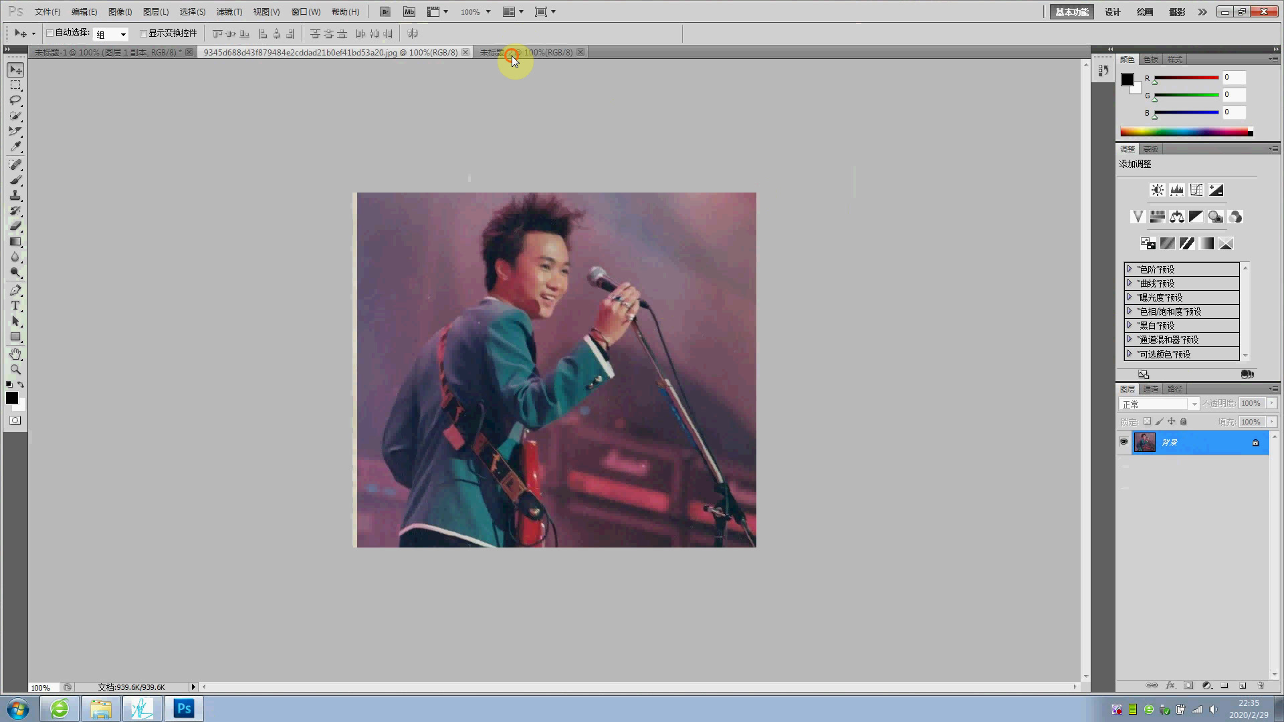Select the Horizontal Type tool
This screenshot has width=1284, height=722.
point(15,306)
